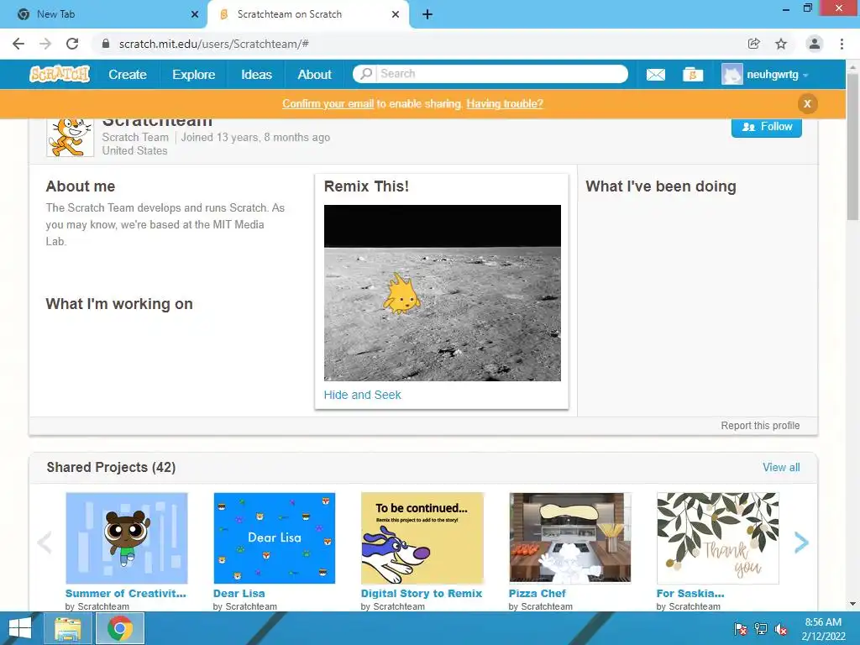Click the neuhgwrtg user avatar

click(732, 75)
